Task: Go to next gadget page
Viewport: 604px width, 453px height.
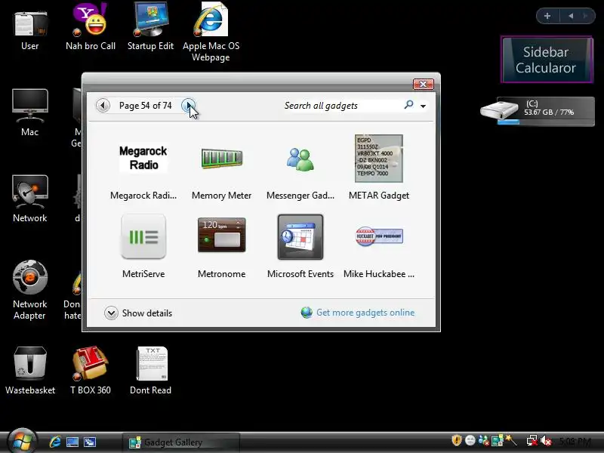Action: [188, 105]
